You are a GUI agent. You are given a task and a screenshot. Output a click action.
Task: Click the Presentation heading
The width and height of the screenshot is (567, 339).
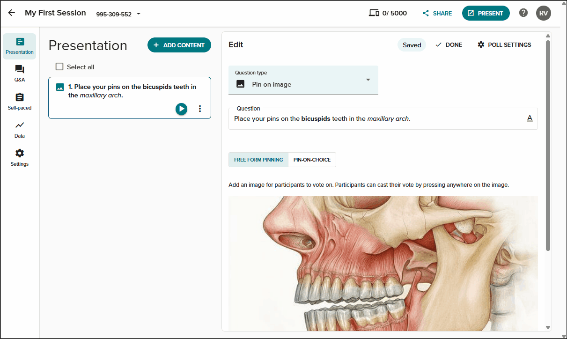click(88, 45)
